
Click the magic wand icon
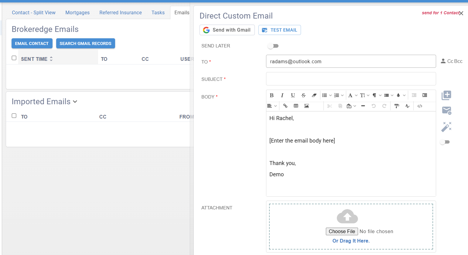click(x=446, y=126)
